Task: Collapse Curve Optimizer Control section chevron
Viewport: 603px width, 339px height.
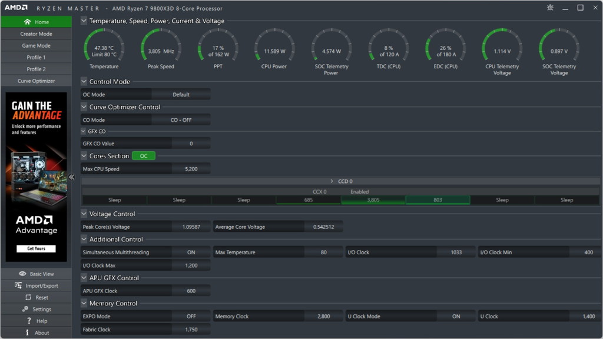Action: (84, 107)
